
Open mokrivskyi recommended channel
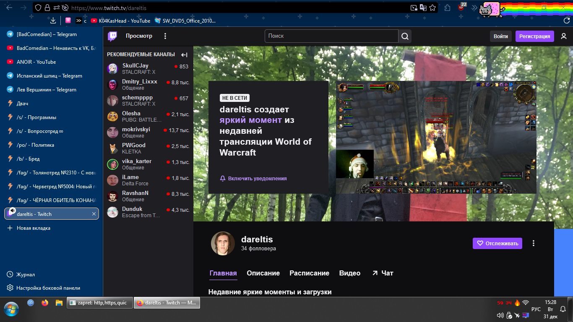[x=148, y=132]
